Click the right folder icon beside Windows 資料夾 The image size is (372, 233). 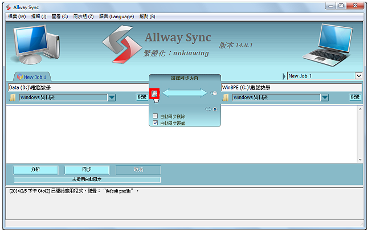pos(226,97)
